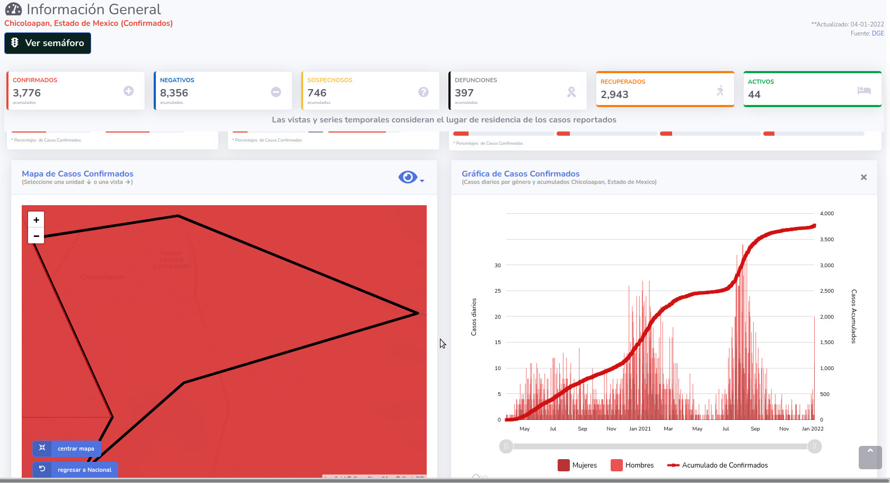
Task: Click the dashboard gauge icon beside Información General
Action: (13, 9)
